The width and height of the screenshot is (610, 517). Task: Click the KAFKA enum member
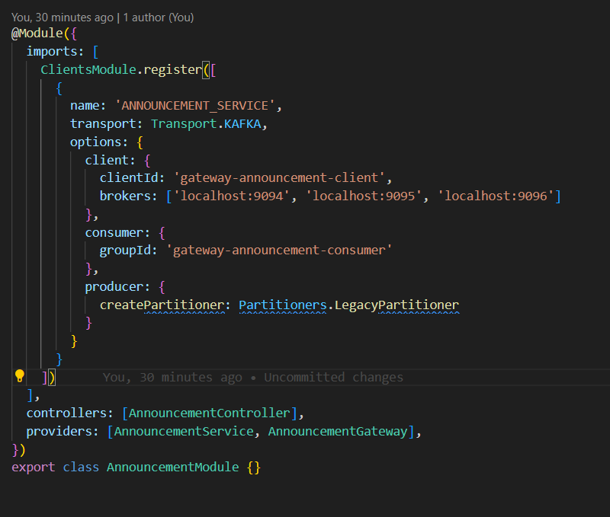(242, 124)
